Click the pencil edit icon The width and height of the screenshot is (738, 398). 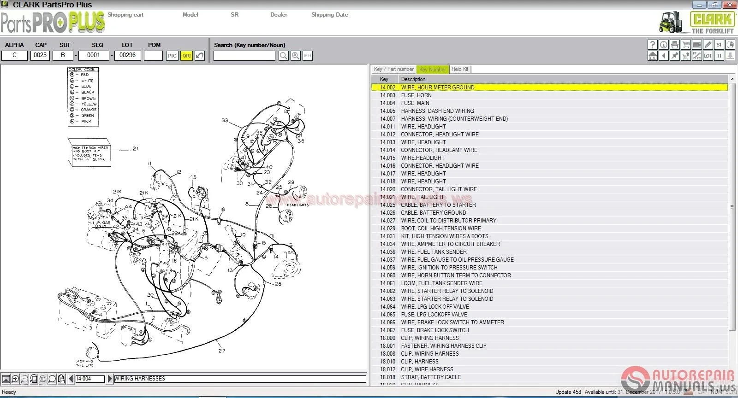click(x=708, y=45)
